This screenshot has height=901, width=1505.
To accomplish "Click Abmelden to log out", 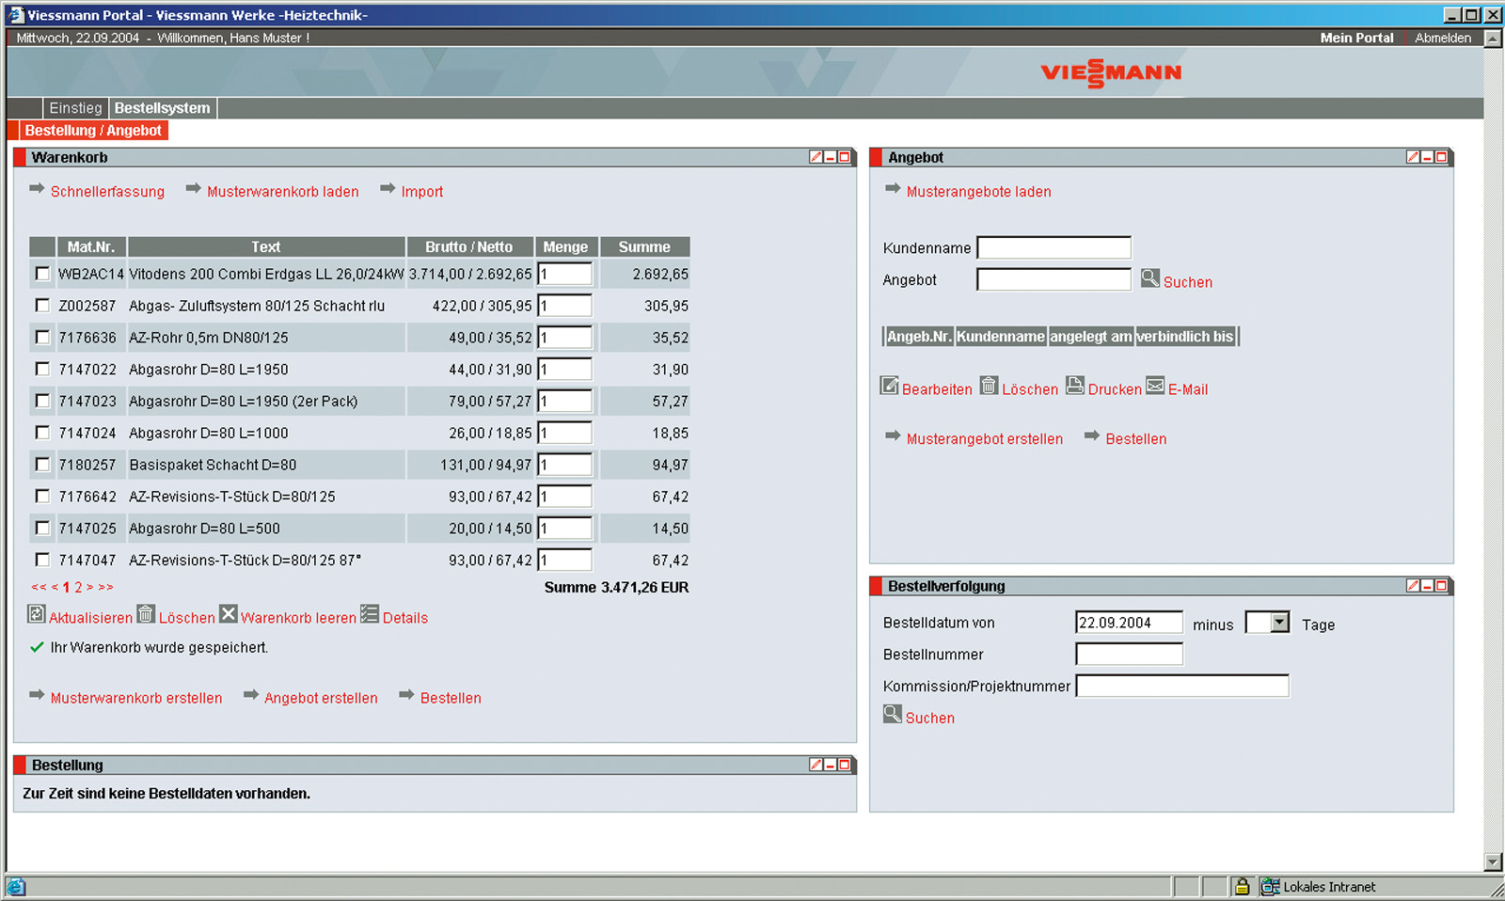I will pyautogui.click(x=1443, y=38).
